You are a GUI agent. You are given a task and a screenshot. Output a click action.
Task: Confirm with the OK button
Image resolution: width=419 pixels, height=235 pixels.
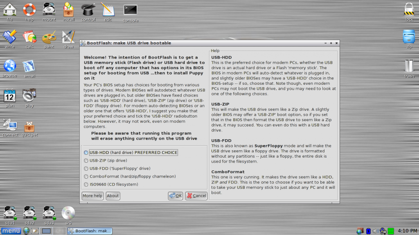(x=175, y=196)
